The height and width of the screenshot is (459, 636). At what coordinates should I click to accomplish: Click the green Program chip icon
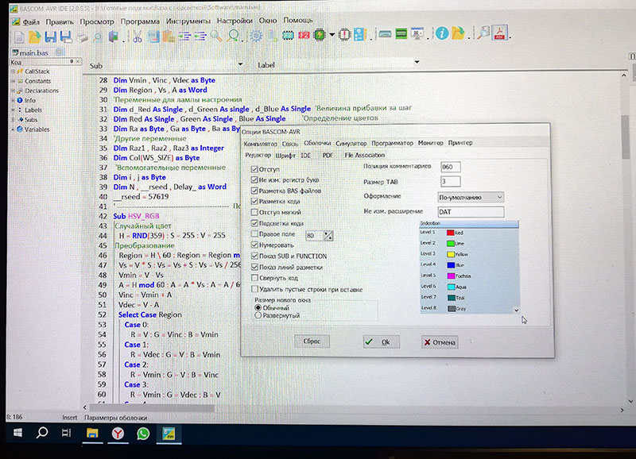pyautogui.click(x=320, y=35)
